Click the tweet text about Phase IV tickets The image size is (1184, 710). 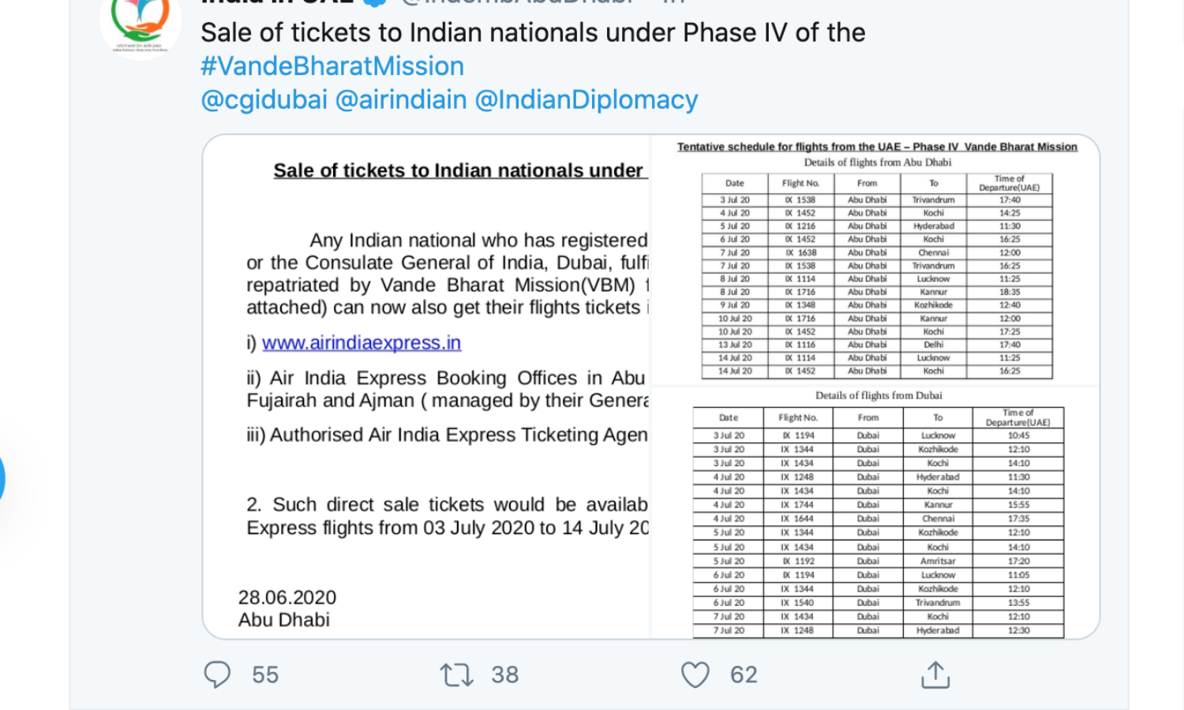533,33
